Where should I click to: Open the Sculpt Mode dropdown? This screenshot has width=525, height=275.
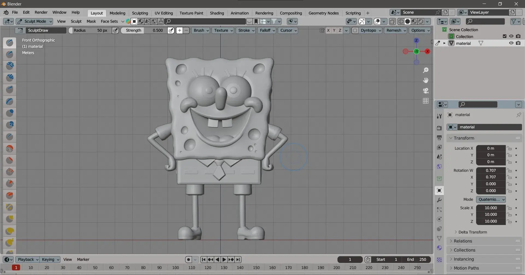coord(34,21)
